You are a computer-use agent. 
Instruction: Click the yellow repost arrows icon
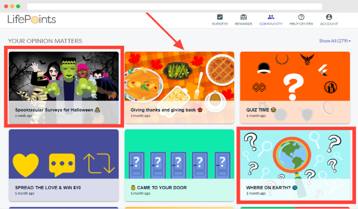coord(99,164)
